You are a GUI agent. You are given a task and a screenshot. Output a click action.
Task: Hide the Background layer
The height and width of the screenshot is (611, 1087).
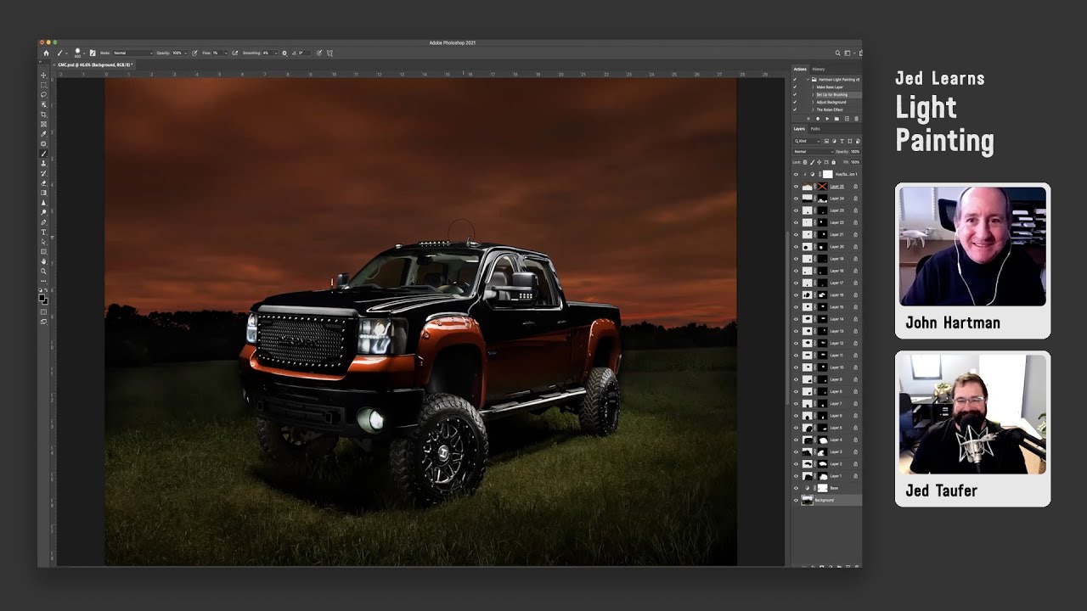point(796,500)
